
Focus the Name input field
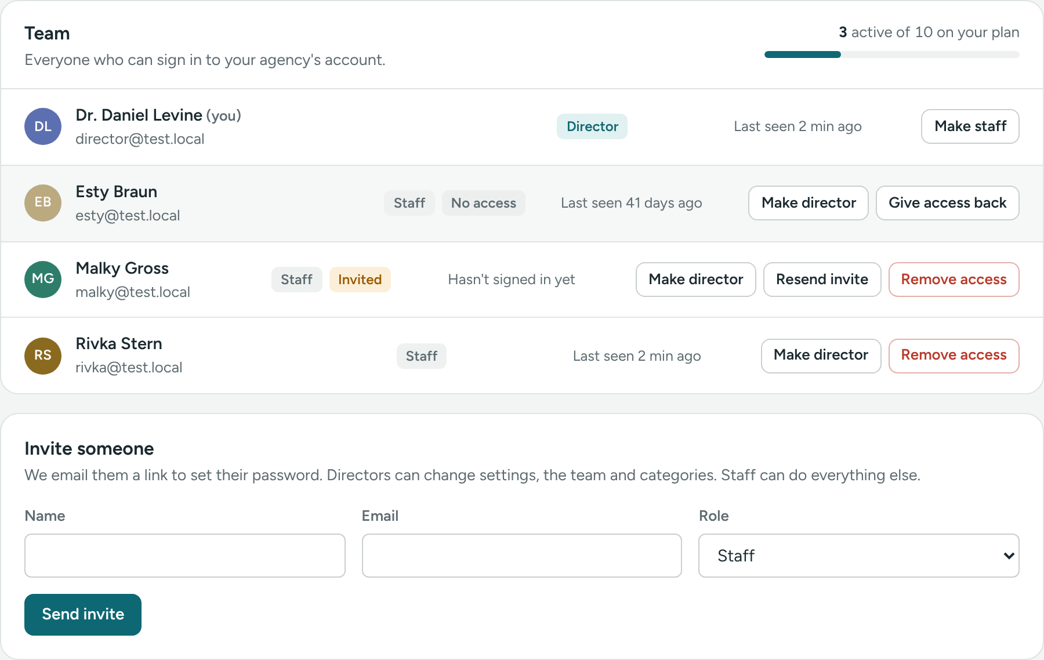pyautogui.click(x=185, y=556)
